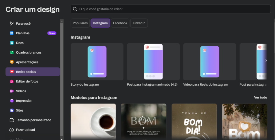Click the Vídeo para Reels do Instagram label

pos(205,85)
